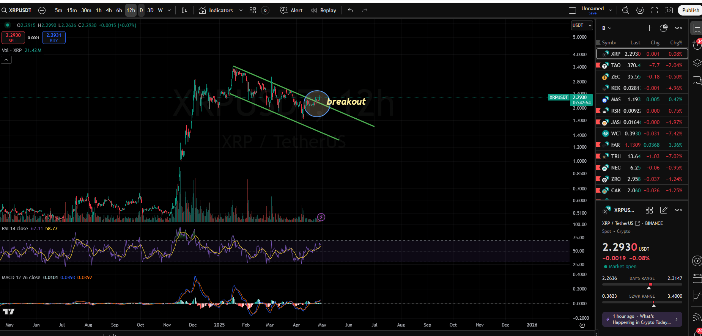
Task: Open the candlestick chart type menu
Action: tap(184, 10)
